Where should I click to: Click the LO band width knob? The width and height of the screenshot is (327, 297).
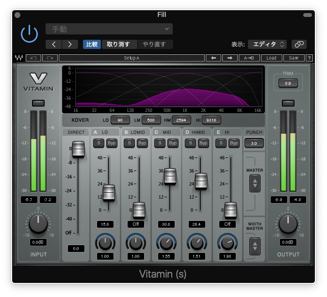click(105, 243)
